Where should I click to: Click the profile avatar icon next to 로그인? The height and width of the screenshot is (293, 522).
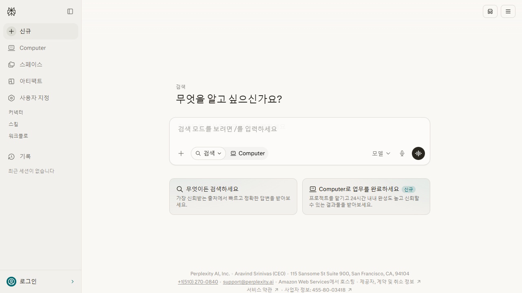tap(11, 282)
